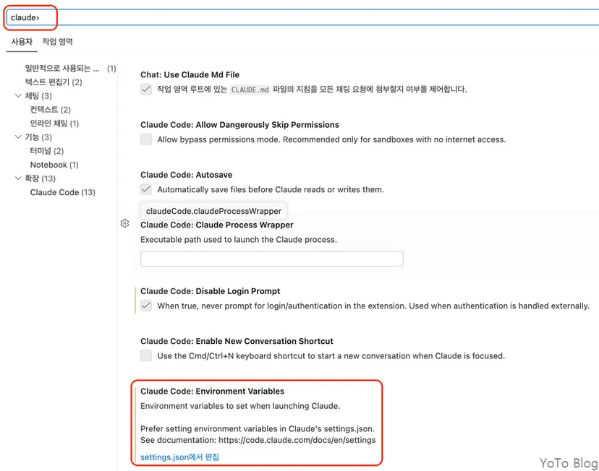Collapse the 기능 (3) tree section
The width and height of the screenshot is (599, 471).
(18, 137)
